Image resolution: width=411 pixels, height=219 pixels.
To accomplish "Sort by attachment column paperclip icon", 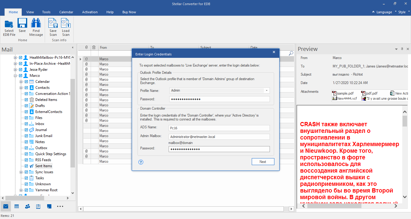I will coord(86,47).
